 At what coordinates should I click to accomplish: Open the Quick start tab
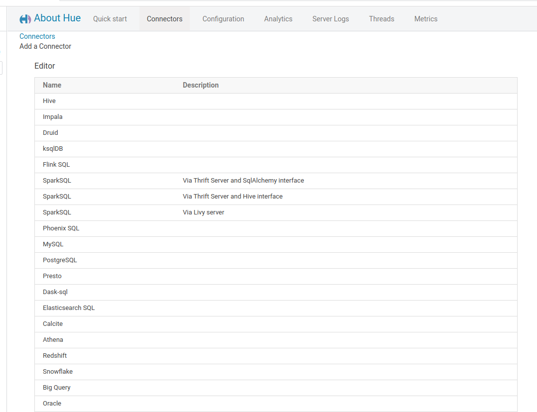click(110, 19)
